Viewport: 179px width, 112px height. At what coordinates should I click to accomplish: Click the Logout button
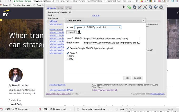(71, 32)
